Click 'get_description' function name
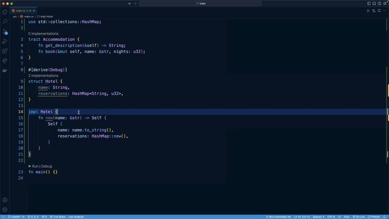Screen dimensions: 389x219 click(x=63, y=46)
